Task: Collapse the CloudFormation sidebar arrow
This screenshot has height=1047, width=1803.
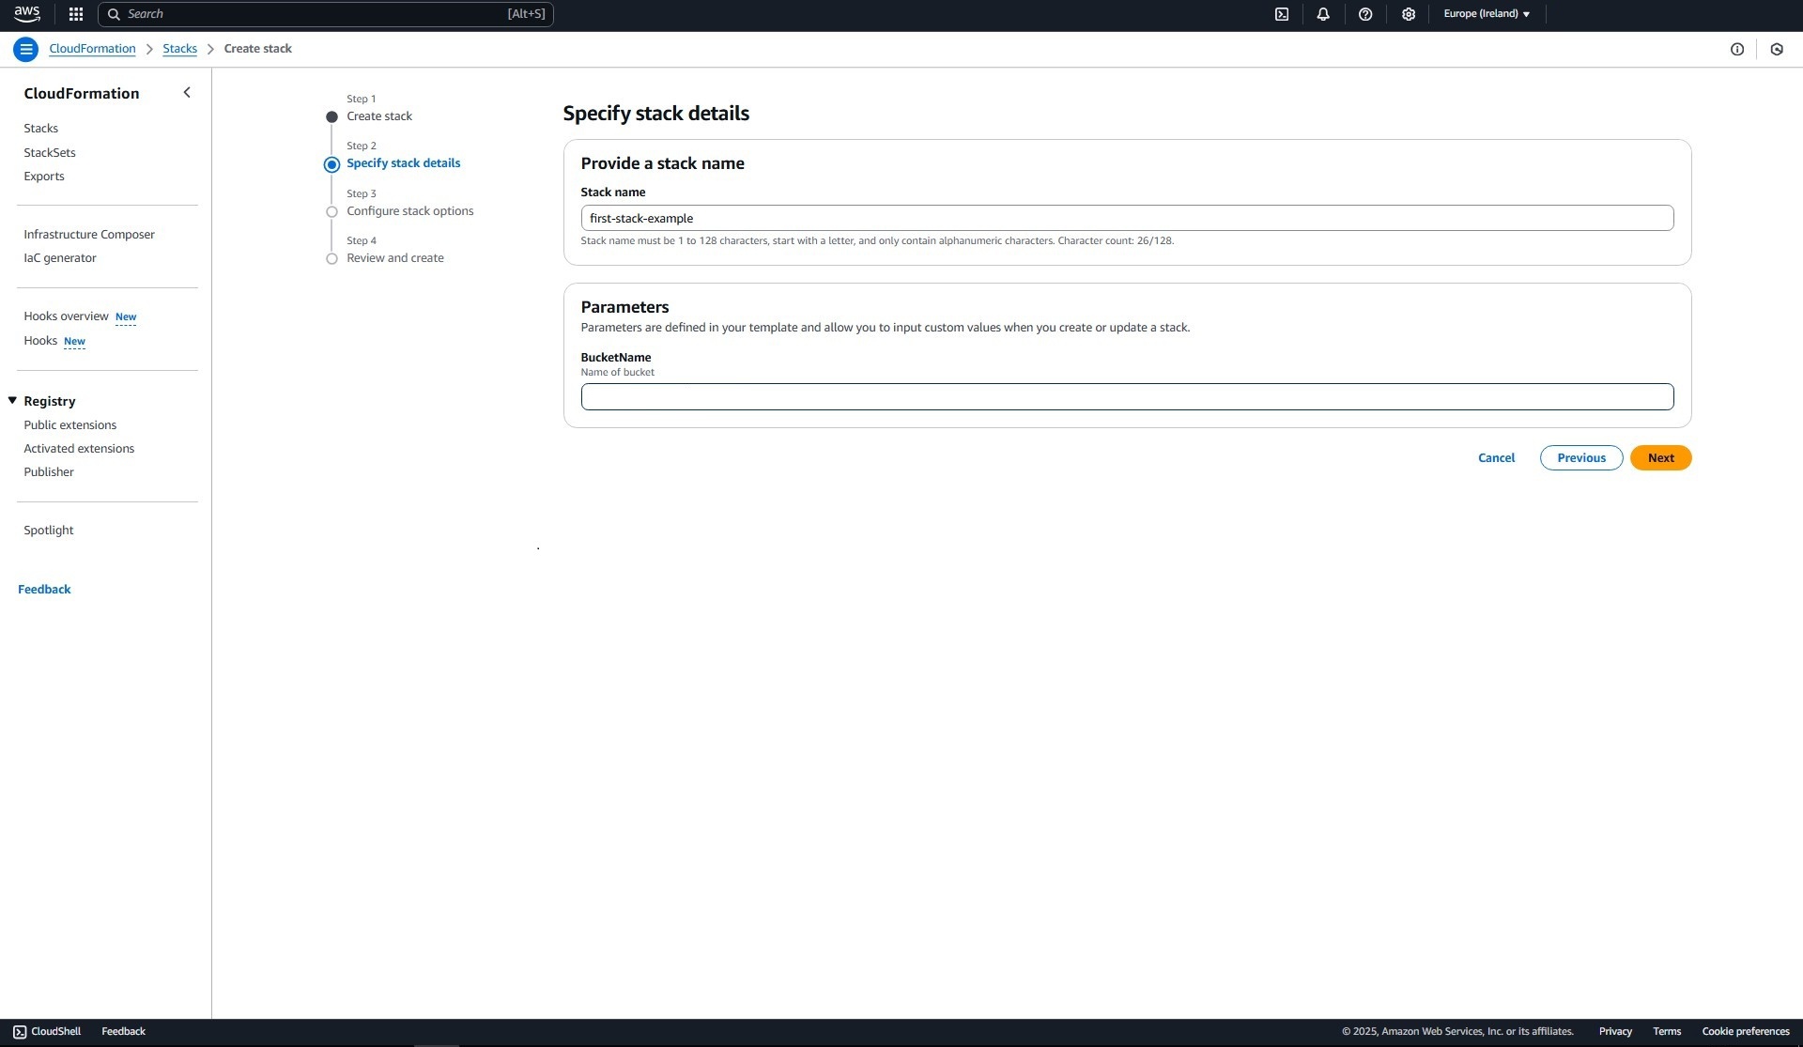Action: point(186,92)
